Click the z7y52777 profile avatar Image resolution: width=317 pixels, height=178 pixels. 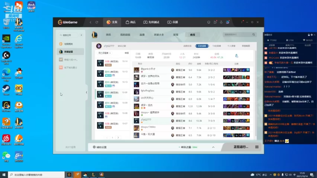(99, 46)
